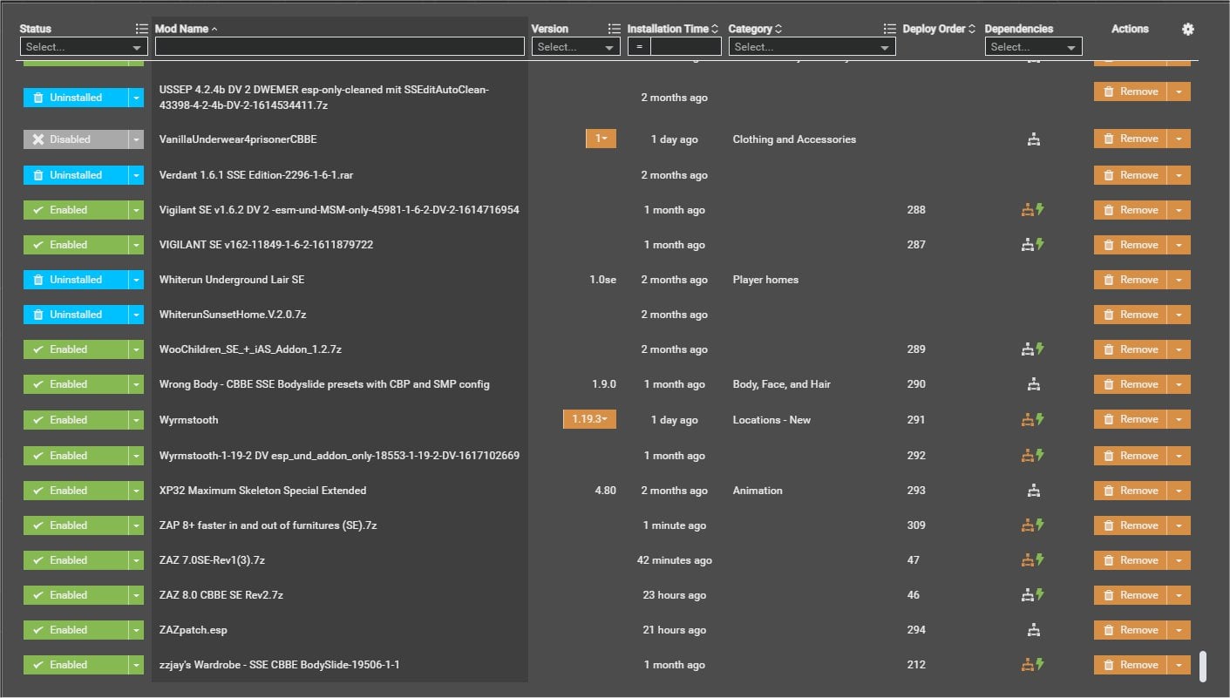Click dependency icon for Wyrmstooth row
This screenshot has height=698, width=1230.
(1033, 420)
